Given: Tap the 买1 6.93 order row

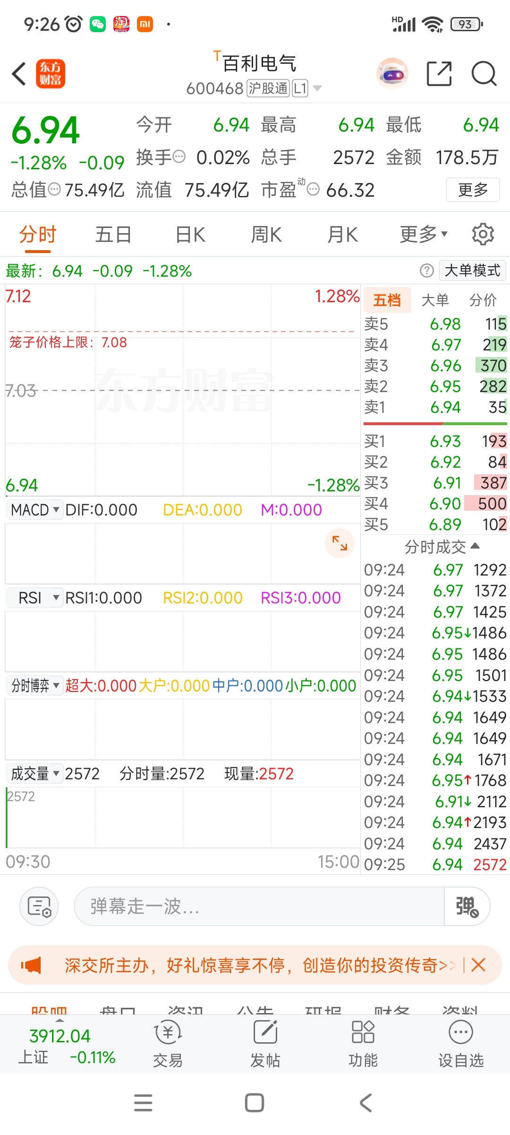Looking at the screenshot, I should click(435, 441).
